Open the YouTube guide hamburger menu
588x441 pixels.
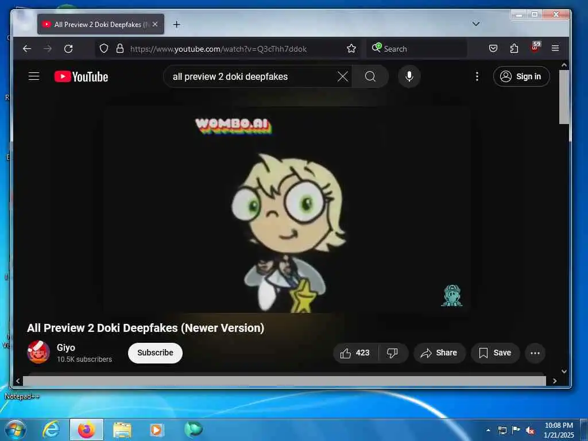[34, 76]
